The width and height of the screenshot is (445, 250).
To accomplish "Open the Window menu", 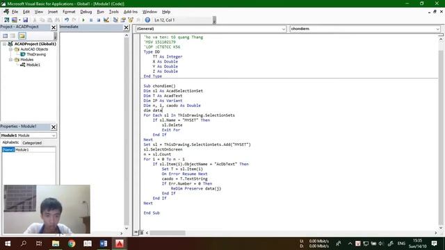I will tap(149, 12).
